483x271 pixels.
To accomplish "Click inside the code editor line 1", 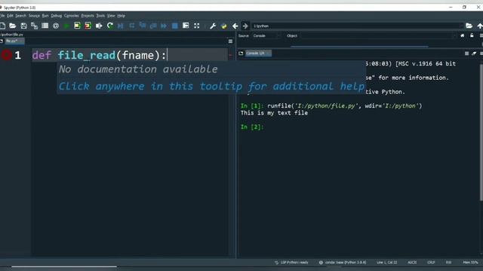I will (129, 55).
